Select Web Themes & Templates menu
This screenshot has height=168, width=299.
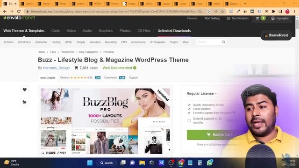coord(24,31)
